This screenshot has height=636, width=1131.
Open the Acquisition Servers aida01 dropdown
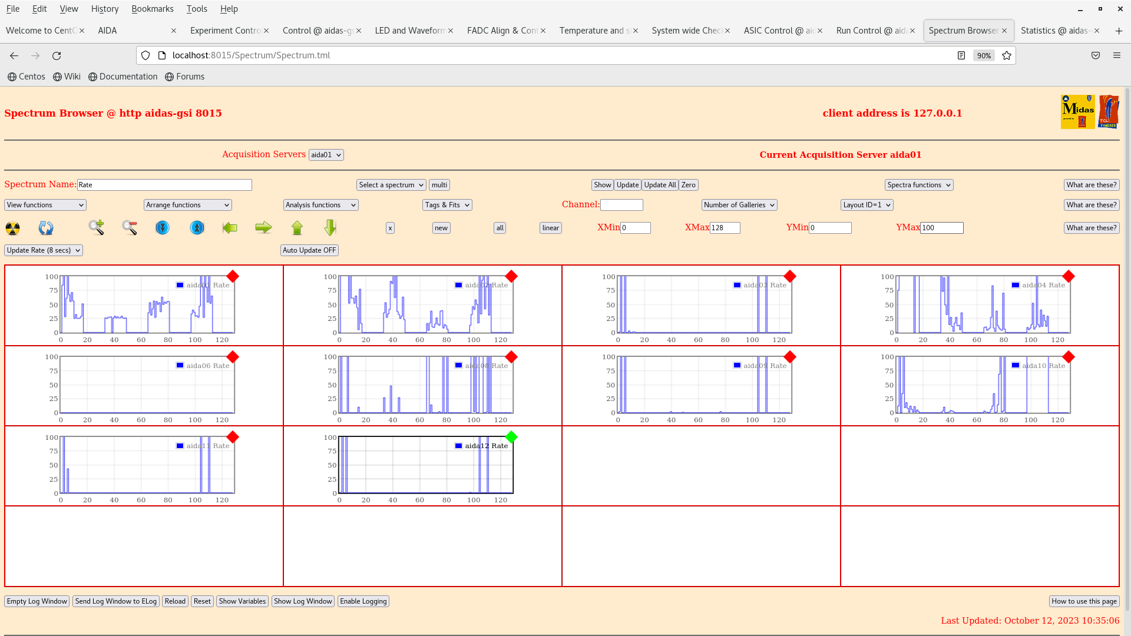326,155
